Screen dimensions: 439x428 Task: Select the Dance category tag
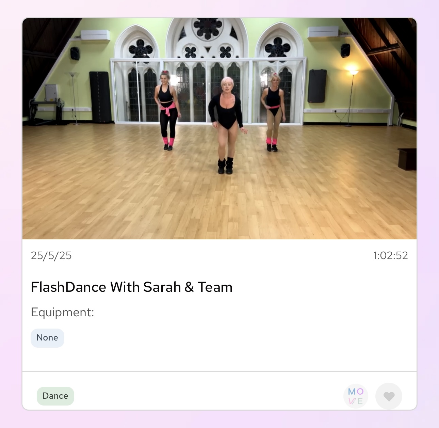point(55,396)
